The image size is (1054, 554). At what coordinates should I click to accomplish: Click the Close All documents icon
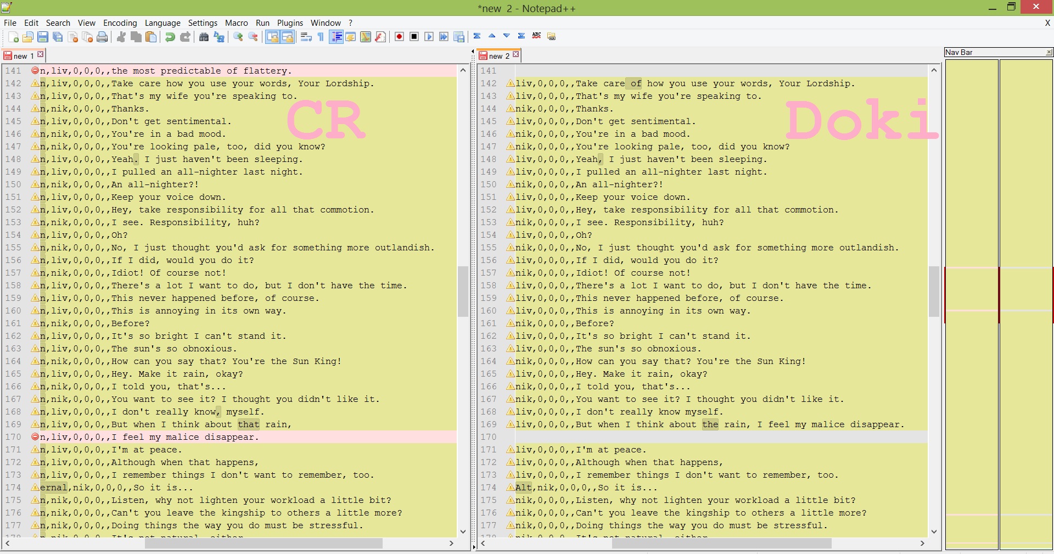[87, 37]
